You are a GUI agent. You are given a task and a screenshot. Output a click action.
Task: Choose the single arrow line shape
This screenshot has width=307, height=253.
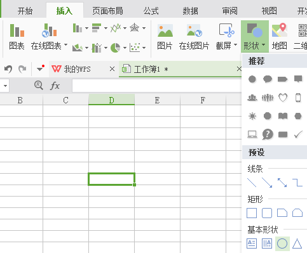267,183
